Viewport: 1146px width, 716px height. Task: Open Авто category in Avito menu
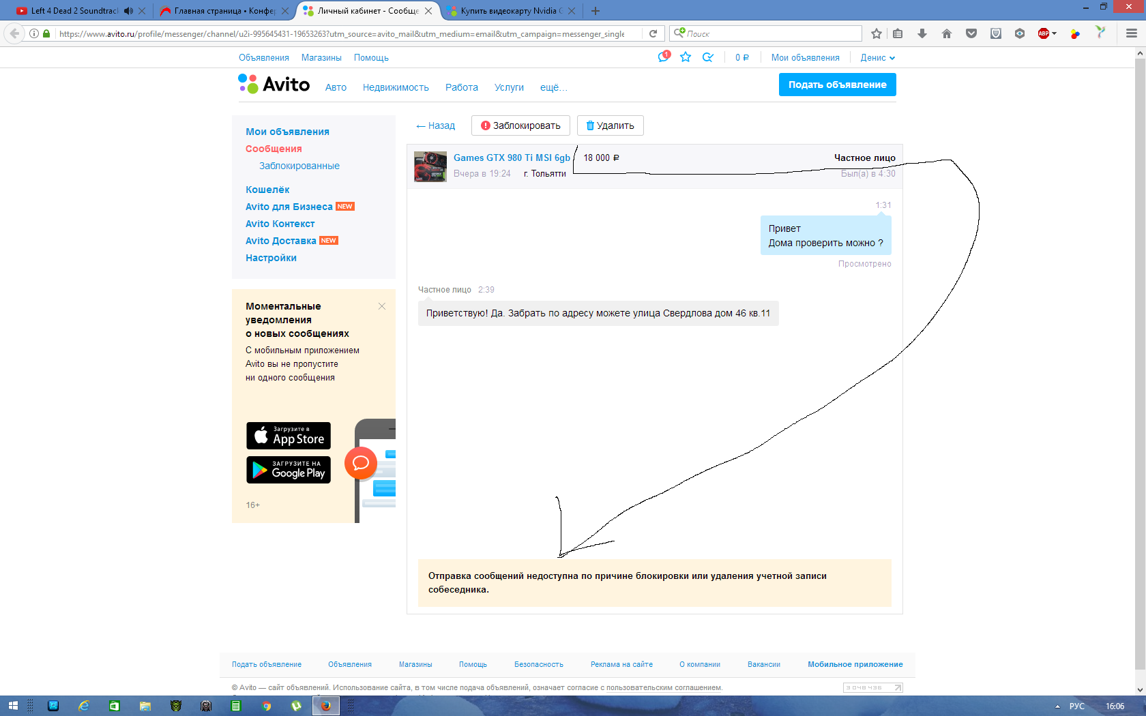336,87
